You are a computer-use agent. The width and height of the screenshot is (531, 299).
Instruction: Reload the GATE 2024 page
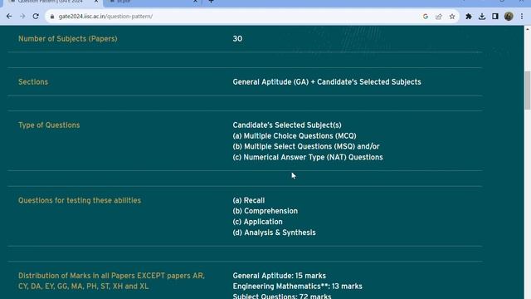pyautogui.click(x=36, y=17)
